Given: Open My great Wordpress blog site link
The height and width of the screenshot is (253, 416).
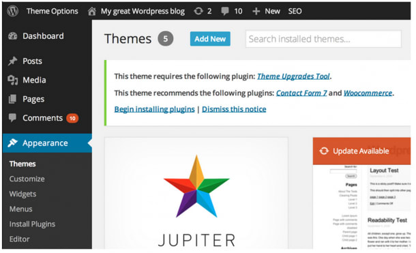Looking at the screenshot, I should point(143,11).
